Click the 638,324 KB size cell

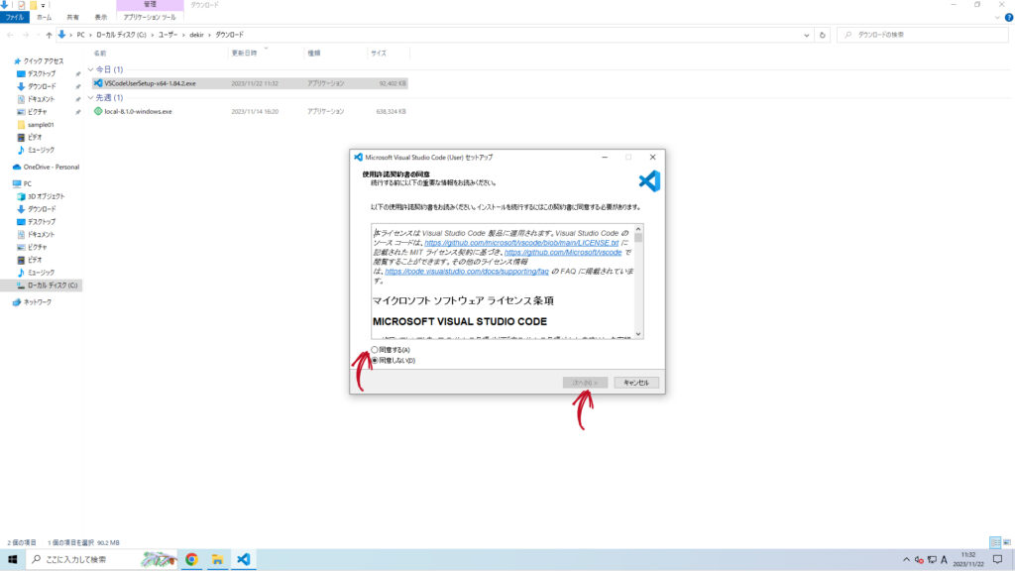[x=391, y=111]
